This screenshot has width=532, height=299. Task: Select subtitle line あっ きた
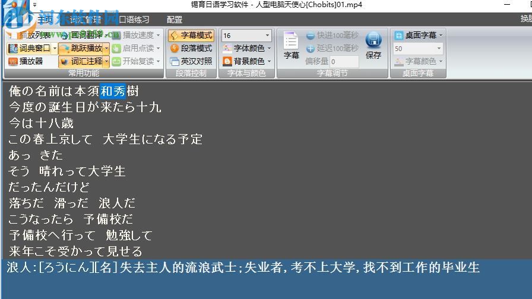(36, 155)
